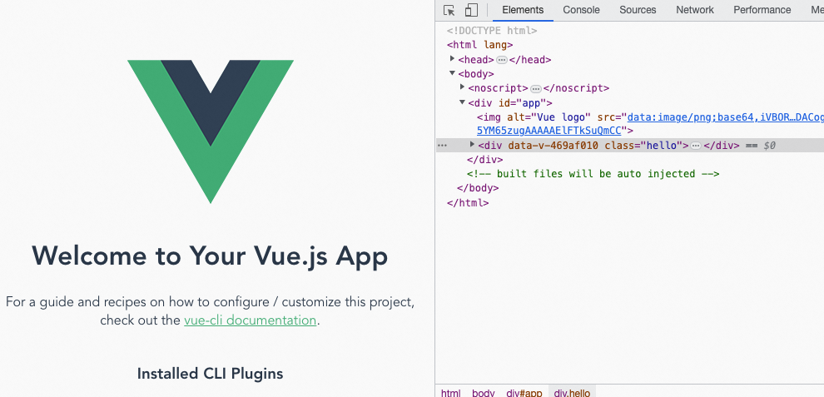Select the built files comment line
This screenshot has width=824, height=397.
click(593, 173)
